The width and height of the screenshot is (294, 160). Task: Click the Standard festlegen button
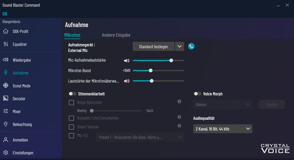pyautogui.click(x=153, y=46)
